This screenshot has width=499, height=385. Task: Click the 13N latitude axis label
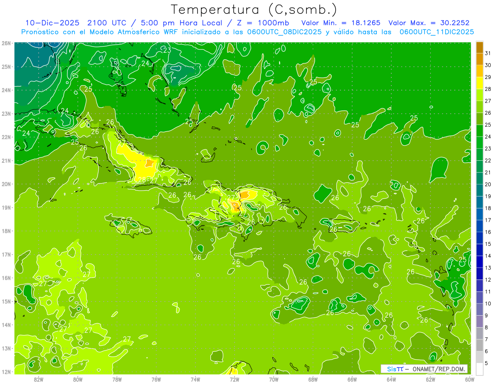[6, 348]
